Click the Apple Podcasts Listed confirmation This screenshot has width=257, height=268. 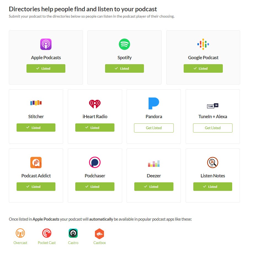point(46,68)
